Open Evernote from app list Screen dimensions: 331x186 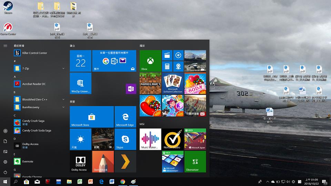(x=39, y=161)
